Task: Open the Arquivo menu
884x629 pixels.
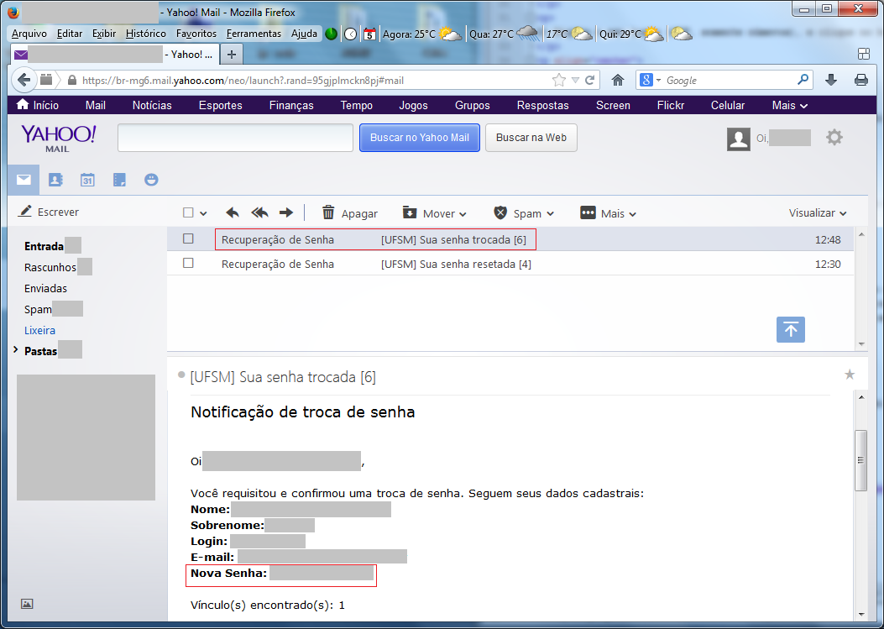Action: 29,34
